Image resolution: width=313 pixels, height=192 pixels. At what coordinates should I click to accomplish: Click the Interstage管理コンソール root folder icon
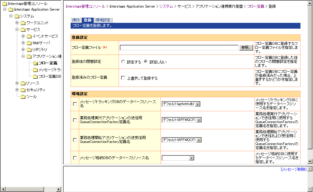click(x=5, y=4)
